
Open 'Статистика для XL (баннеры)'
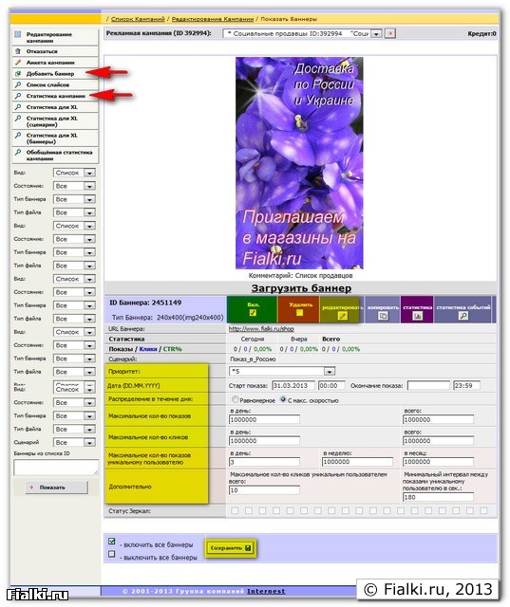coord(55,138)
